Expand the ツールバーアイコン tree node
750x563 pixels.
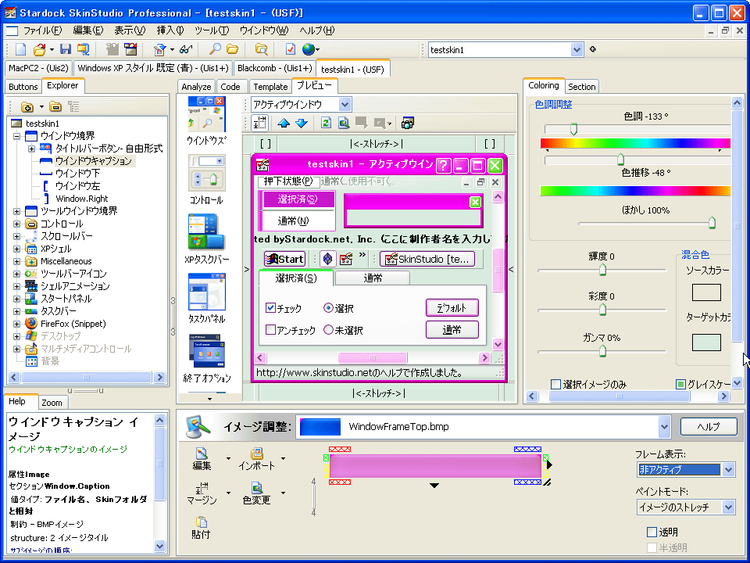[16, 274]
